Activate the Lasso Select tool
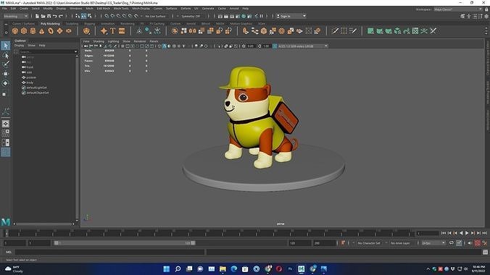Viewport: 490px width, 275px height. [x=5, y=56]
